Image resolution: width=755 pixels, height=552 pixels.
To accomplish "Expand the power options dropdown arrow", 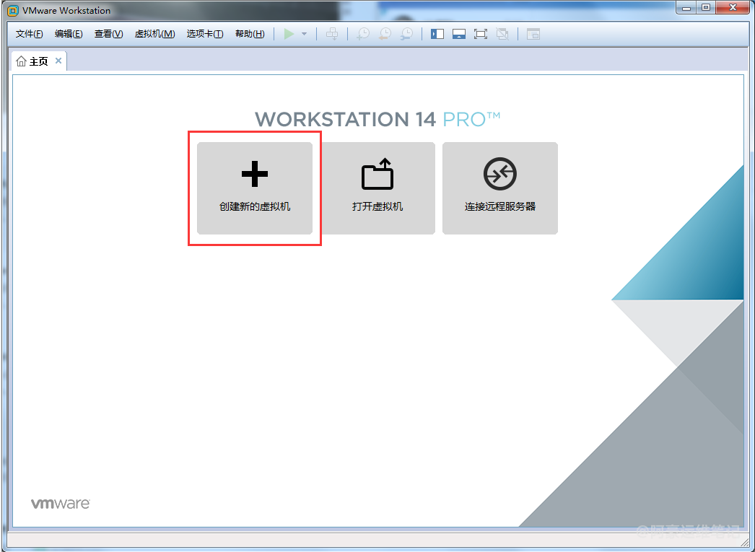I will 305,34.
